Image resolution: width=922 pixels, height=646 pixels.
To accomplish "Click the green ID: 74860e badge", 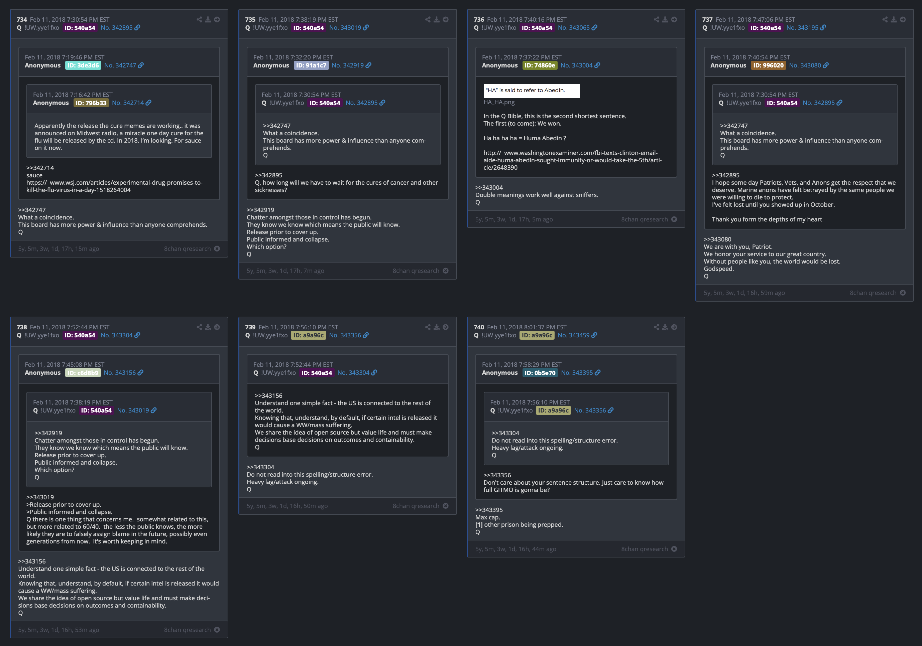I will (540, 65).
